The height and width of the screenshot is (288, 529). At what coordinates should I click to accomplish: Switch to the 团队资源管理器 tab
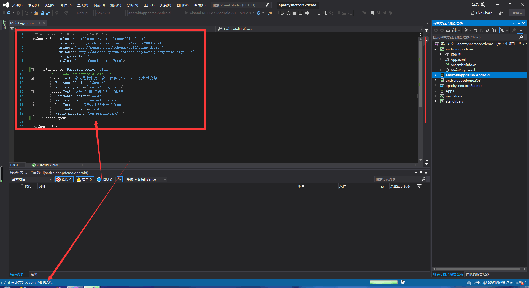[478, 274]
